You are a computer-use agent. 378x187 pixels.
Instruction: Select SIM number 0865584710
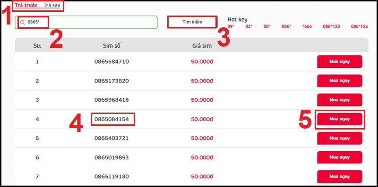(x=112, y=62)
